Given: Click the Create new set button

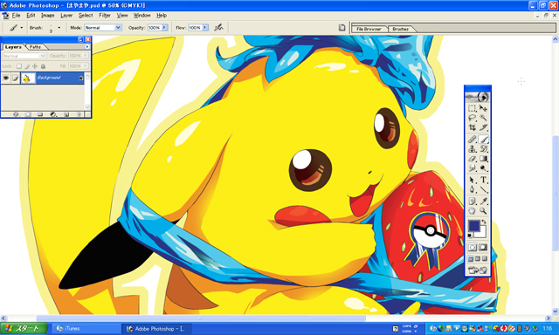Looking at the screenshot, I should click(40, 114).
